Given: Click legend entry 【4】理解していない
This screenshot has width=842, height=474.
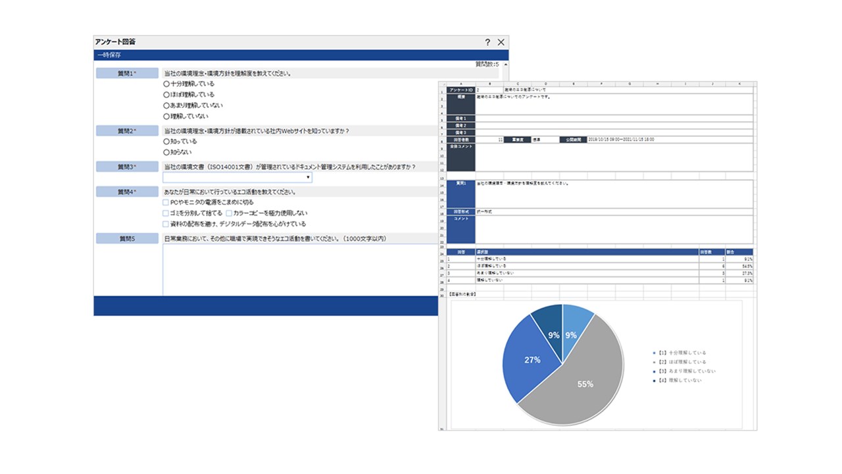Looking at the screenshot, I should click(676, 381).
